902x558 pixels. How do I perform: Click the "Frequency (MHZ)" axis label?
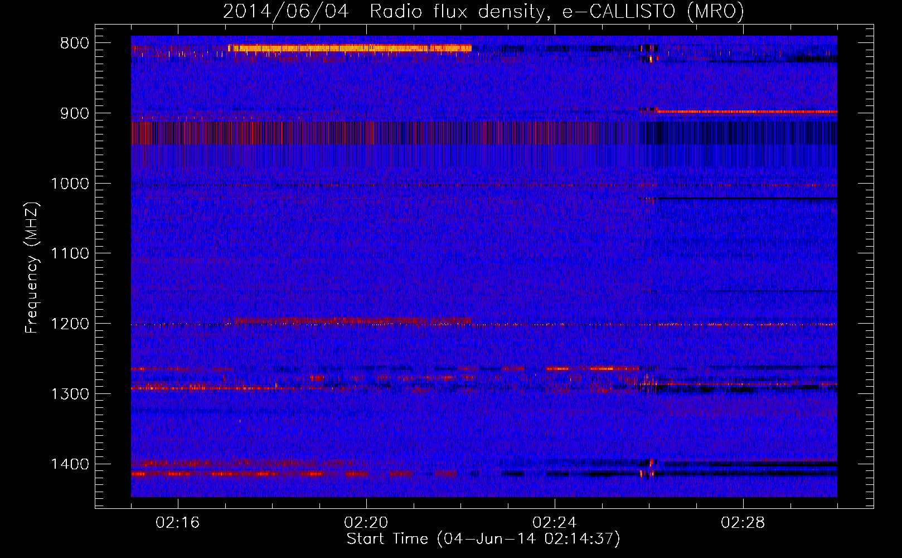point(32,268)
